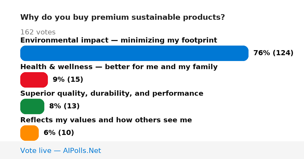304x159 pixels.
Task: Choose Reflects my values option label
Action: 106,120
